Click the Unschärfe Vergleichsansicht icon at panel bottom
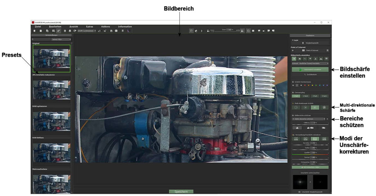 (299, 192)
